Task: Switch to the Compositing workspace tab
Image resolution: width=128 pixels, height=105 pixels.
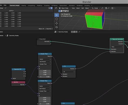Action: pos(31,5)
